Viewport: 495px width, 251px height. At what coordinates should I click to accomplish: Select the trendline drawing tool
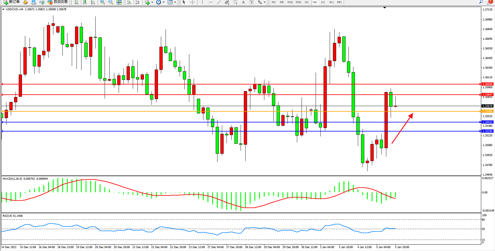pos(219,2)
